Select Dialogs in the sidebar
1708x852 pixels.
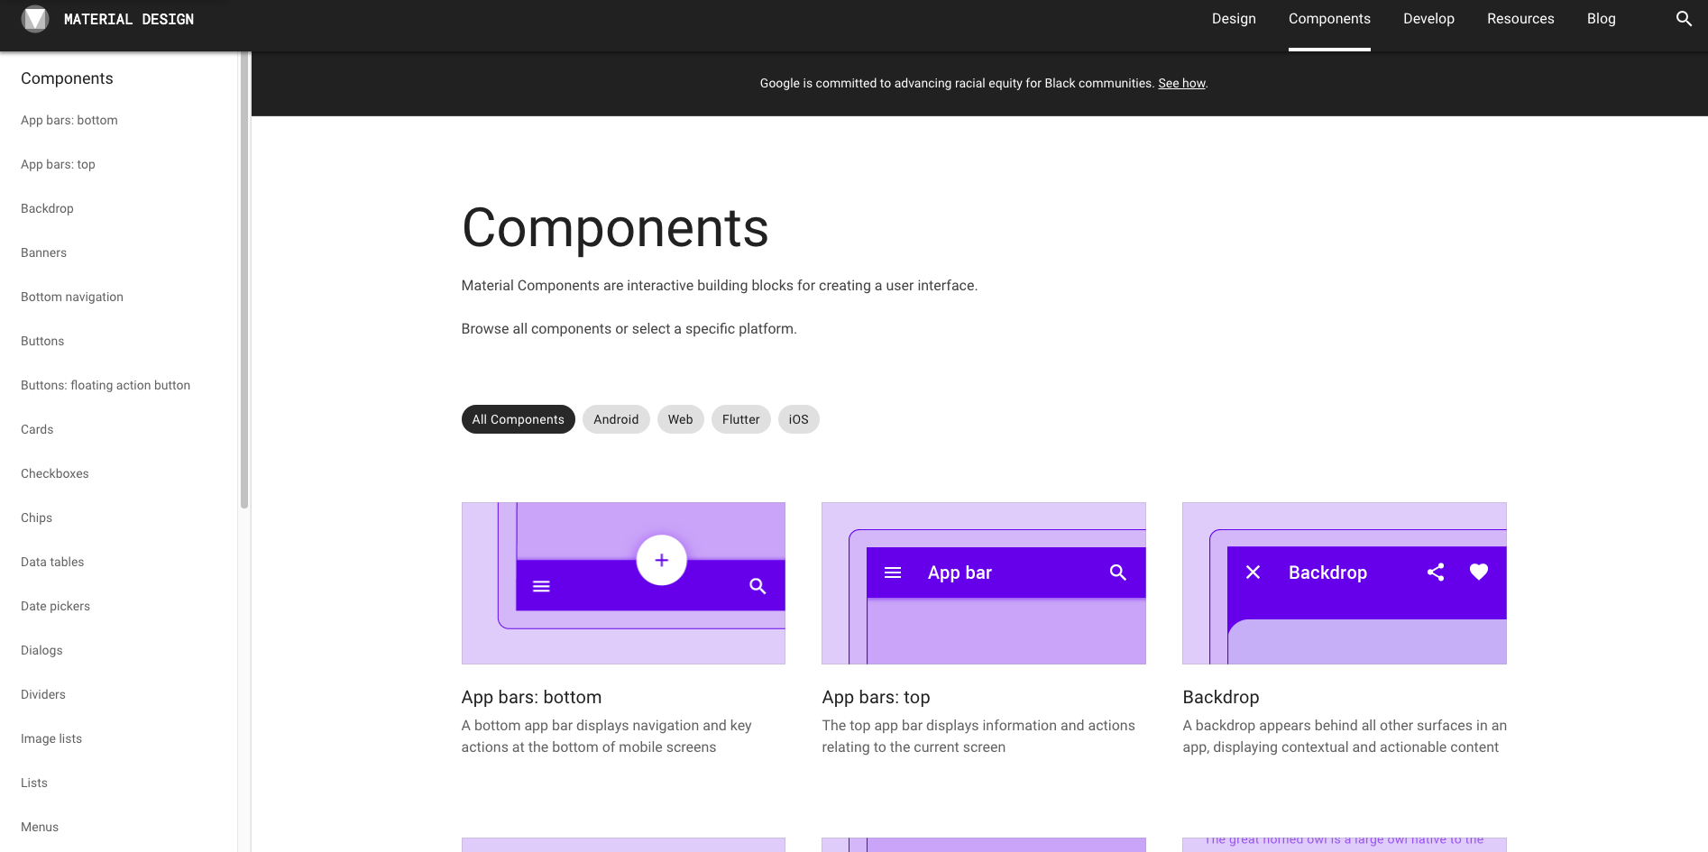click(41, 650)
